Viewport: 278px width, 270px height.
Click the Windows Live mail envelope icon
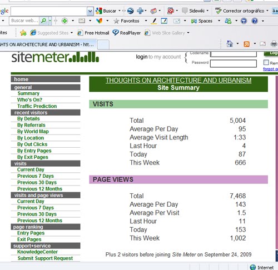(x=177, y=21)
